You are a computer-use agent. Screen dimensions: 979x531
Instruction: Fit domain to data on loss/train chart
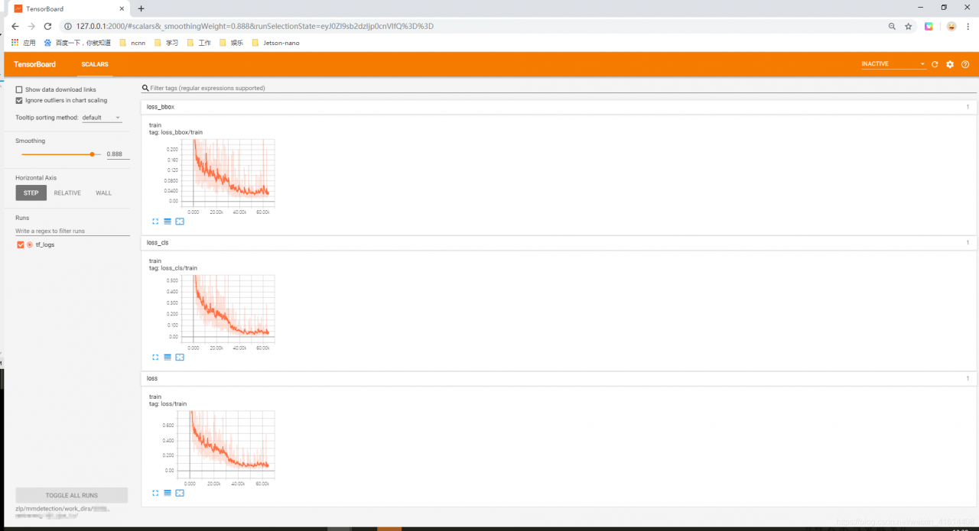(x=180, y=493)
